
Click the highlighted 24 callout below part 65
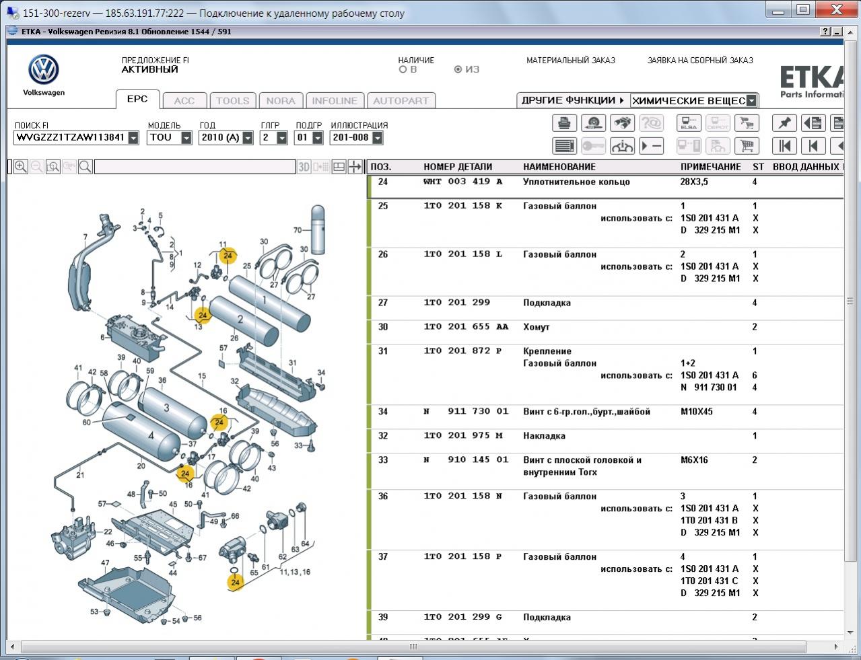(235, 583)
